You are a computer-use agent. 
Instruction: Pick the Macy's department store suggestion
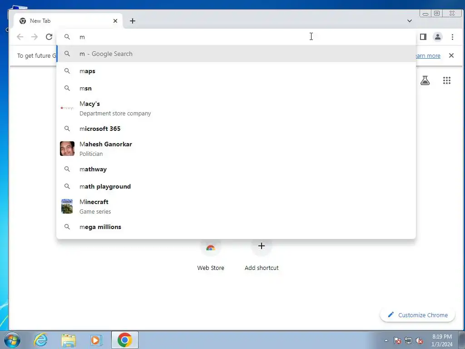click(x=236, y=108)
